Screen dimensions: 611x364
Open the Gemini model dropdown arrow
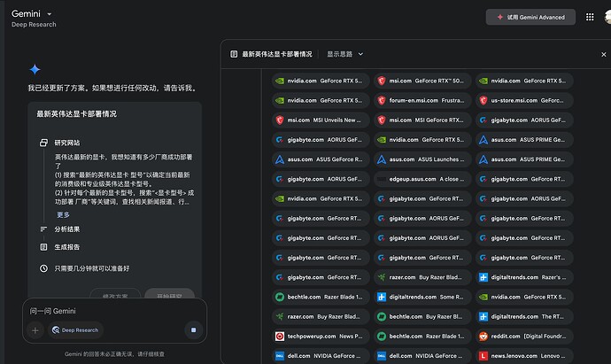49,14
